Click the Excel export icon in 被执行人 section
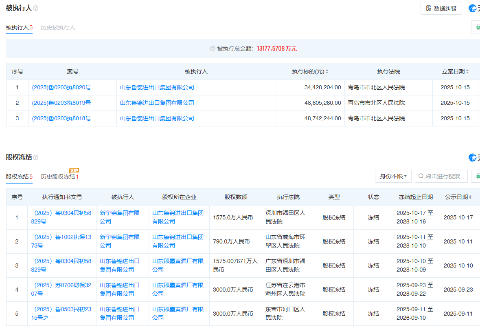 pyautogui.click(x=477, y=27)
